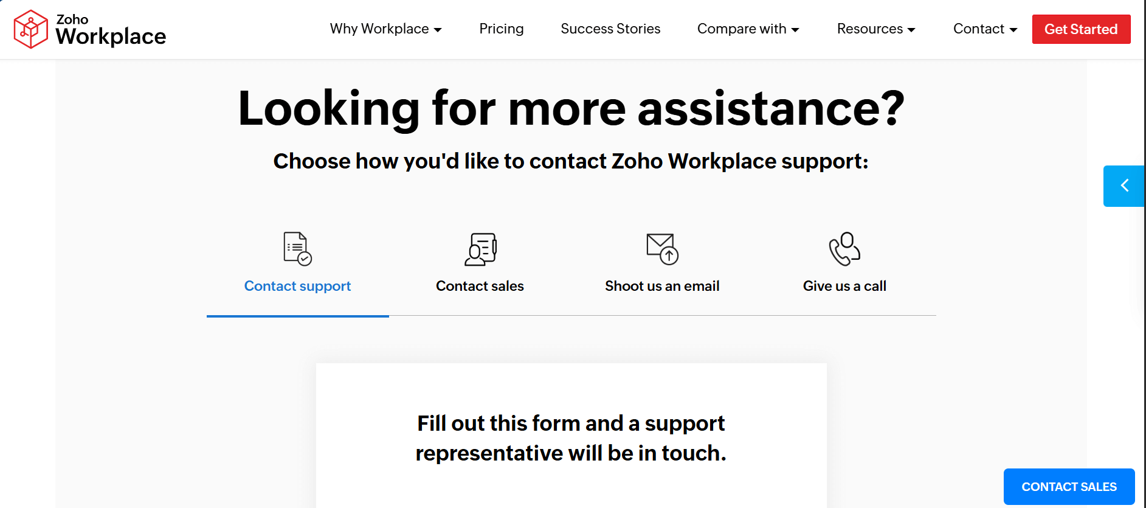Open the Compare with dropdown menu
Image resolution: width=1146 pixels, height=508 pixels.
(748, 29)
